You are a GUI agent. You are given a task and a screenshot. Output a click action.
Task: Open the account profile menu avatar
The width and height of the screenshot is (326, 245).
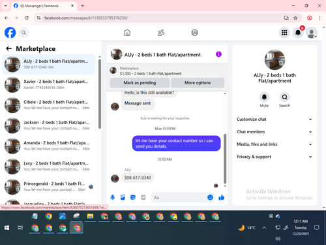pos(312,33)
